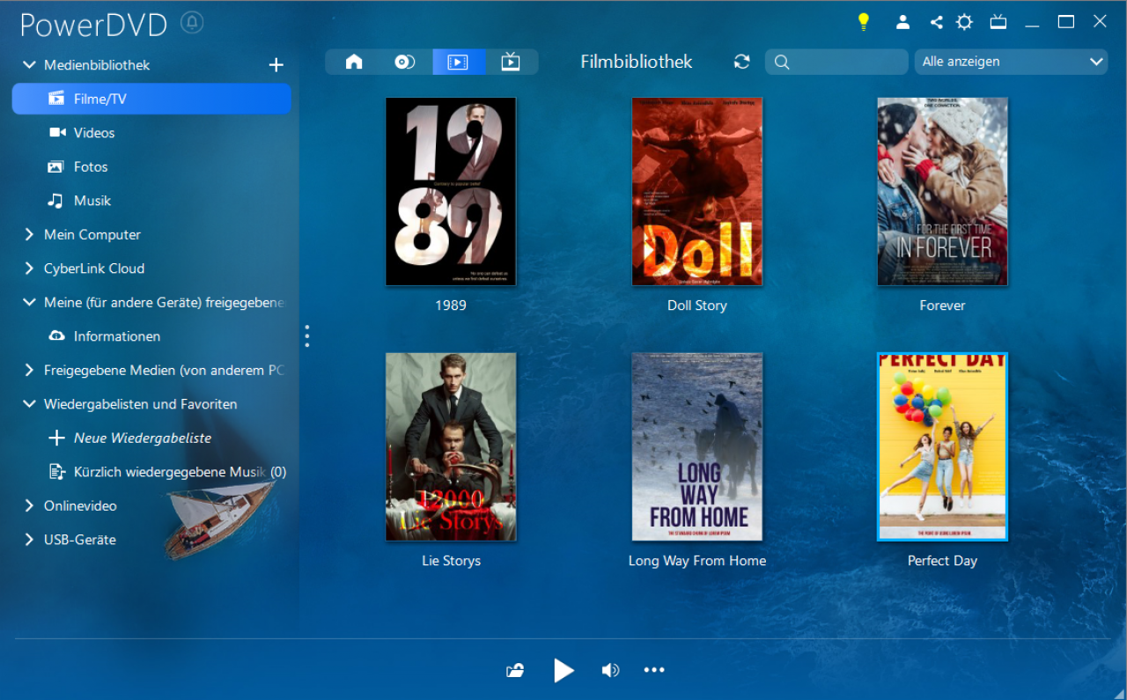Click the share icon in title bar

pos(936,22)
